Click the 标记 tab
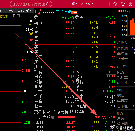The image size is (135, 131). 11,11
